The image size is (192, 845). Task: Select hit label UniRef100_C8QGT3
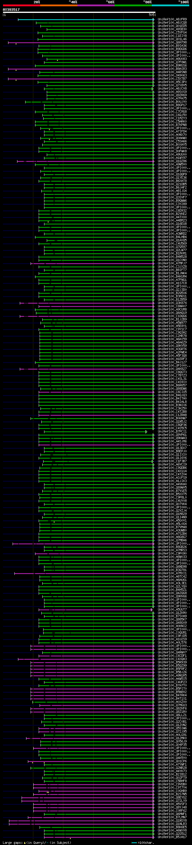[172, 372]
